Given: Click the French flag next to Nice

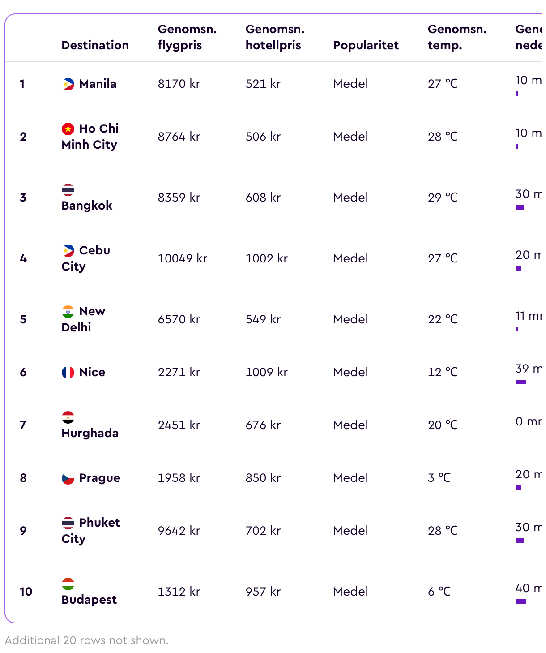Looking at the screenshot, I should [x=68, y=372].
